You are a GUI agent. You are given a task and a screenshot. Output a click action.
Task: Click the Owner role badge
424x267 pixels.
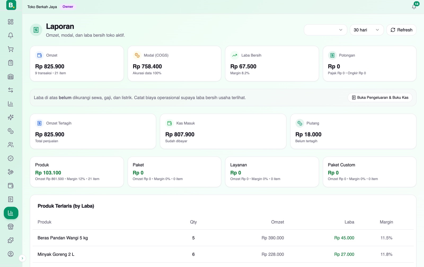[68, 7]
